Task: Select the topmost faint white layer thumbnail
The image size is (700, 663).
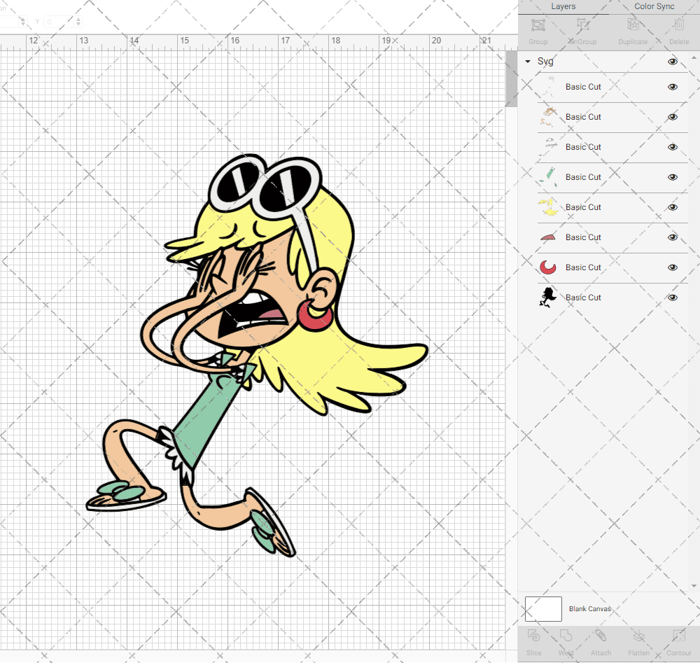Action: click(x=548, y=87)
